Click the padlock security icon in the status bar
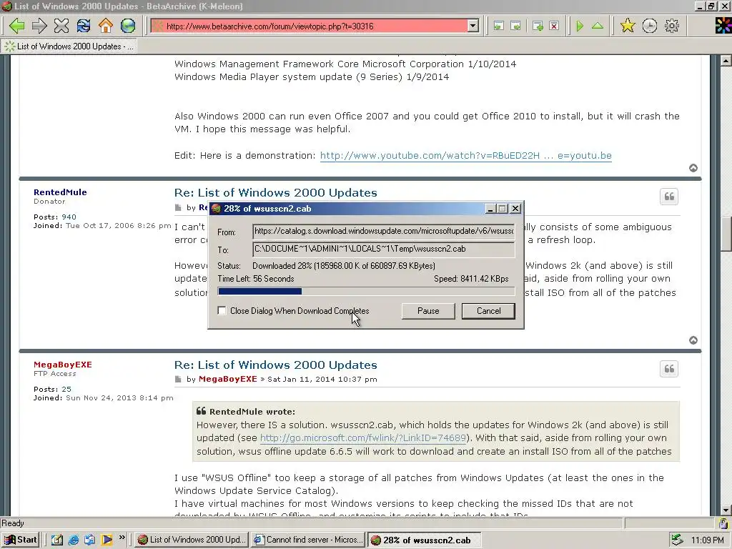The image size is (732, 549). (723, 523)
